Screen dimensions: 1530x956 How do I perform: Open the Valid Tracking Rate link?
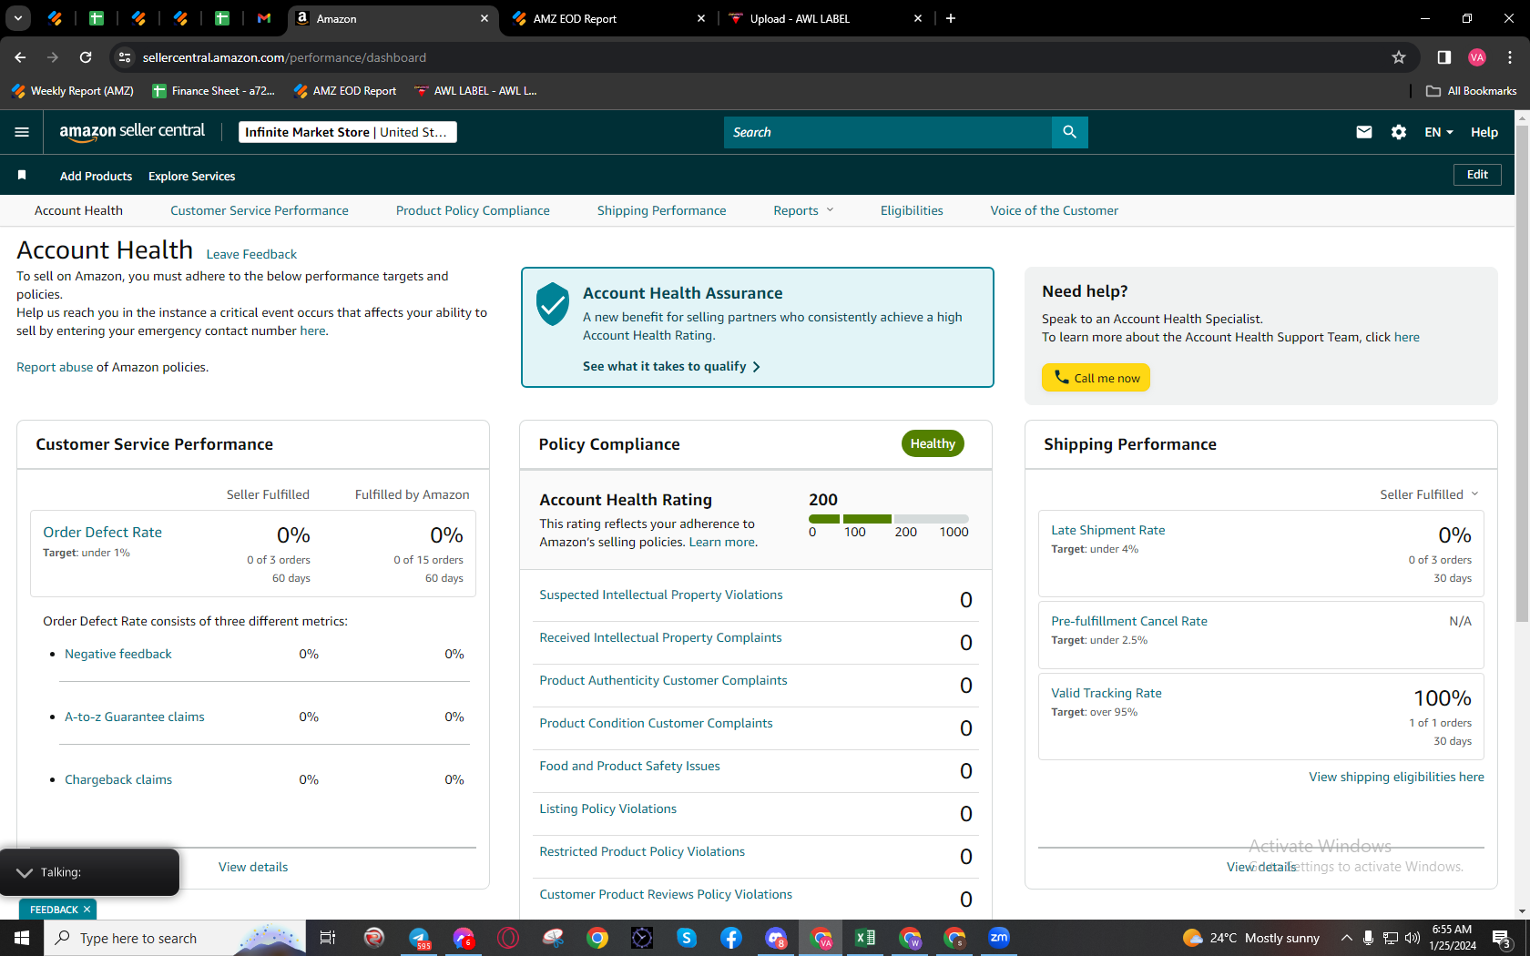(x=1107, y=693)
